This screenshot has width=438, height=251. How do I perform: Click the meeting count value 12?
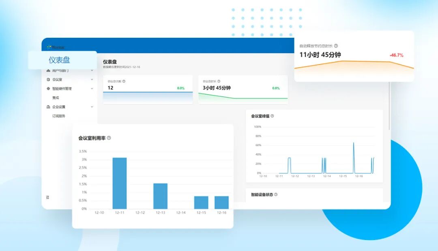tap(110, 88)
